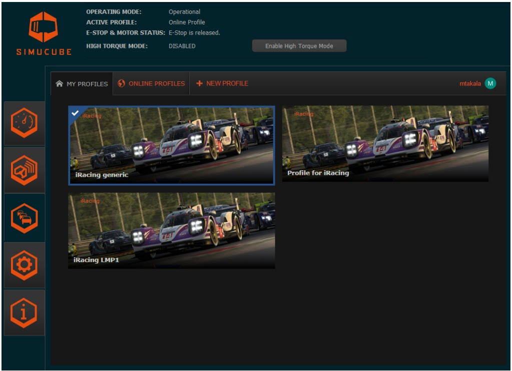This screenshot has height=371, width=512.
Task: Click the Simucube logo
Action: tap(44, 33)
